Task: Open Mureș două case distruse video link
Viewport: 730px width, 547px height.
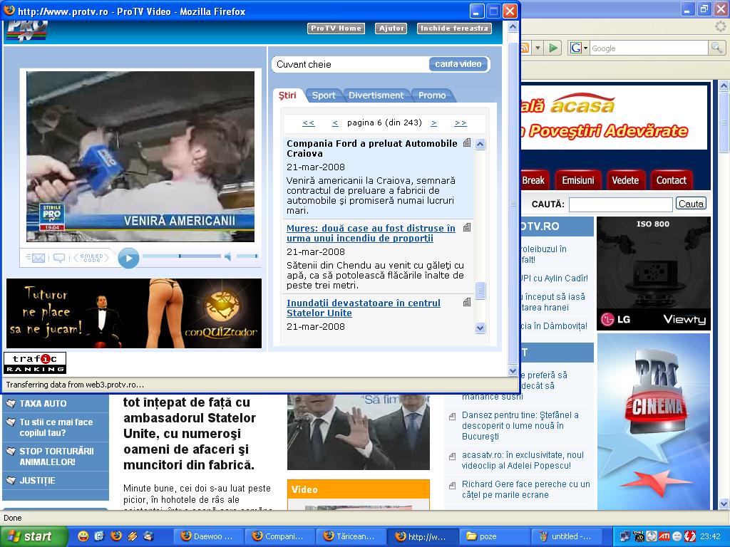Action: [371, 233]
